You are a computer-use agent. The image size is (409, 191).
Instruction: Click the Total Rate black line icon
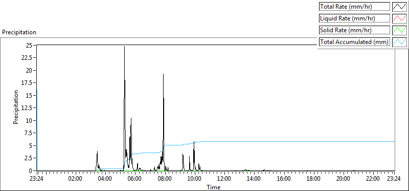(x=399, y=7)
